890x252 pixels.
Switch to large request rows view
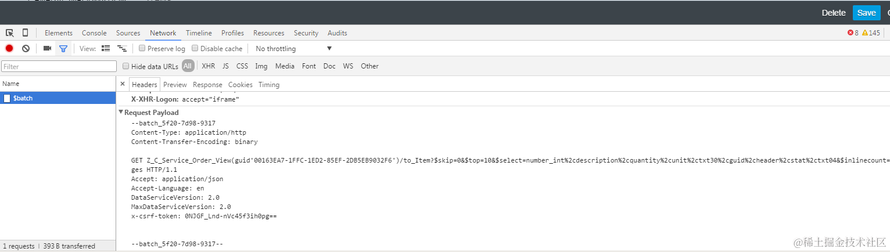[106, 48]
